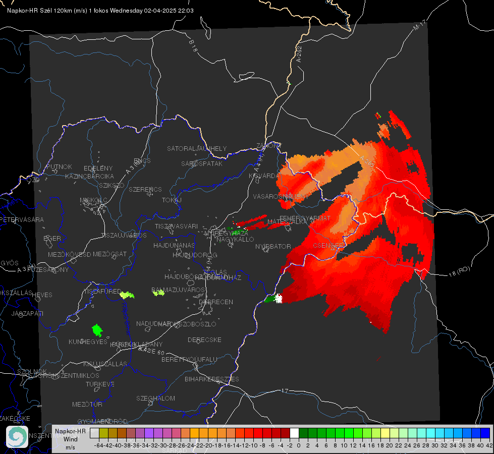Click the SZEGHALOM town label
Image resolution: width=494 pixels, height=454 pixels.
[155, 398]
